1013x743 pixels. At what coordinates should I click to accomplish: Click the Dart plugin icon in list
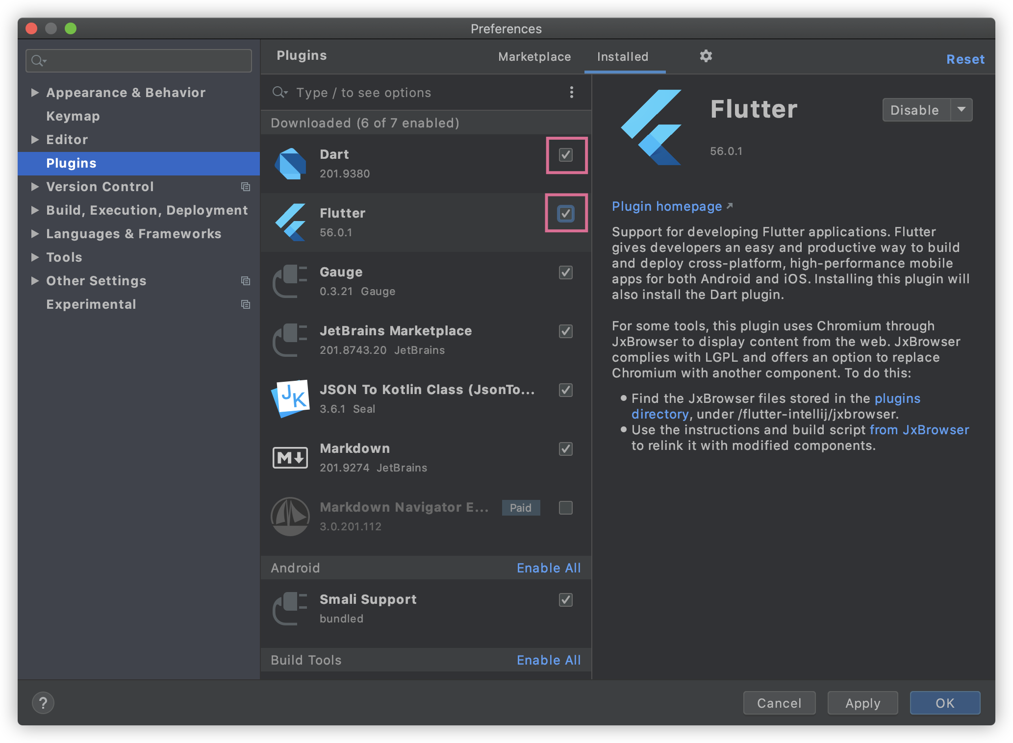click(290, 164)
